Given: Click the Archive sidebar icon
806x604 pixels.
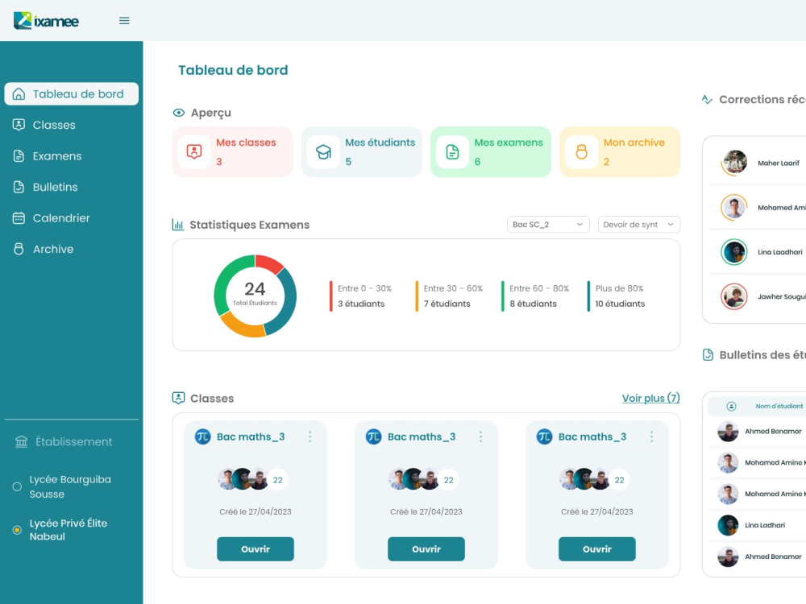Looking at the screenshot, I should click(19, 249).
